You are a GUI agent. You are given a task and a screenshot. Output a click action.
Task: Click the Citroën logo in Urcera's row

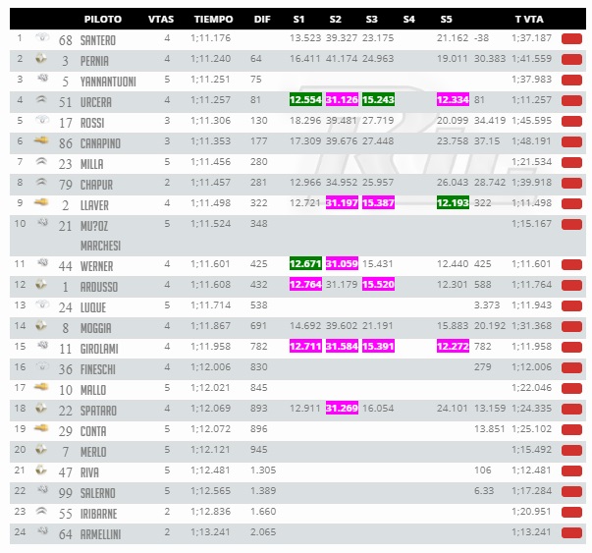pyautogui.click(x=41, y=100)
